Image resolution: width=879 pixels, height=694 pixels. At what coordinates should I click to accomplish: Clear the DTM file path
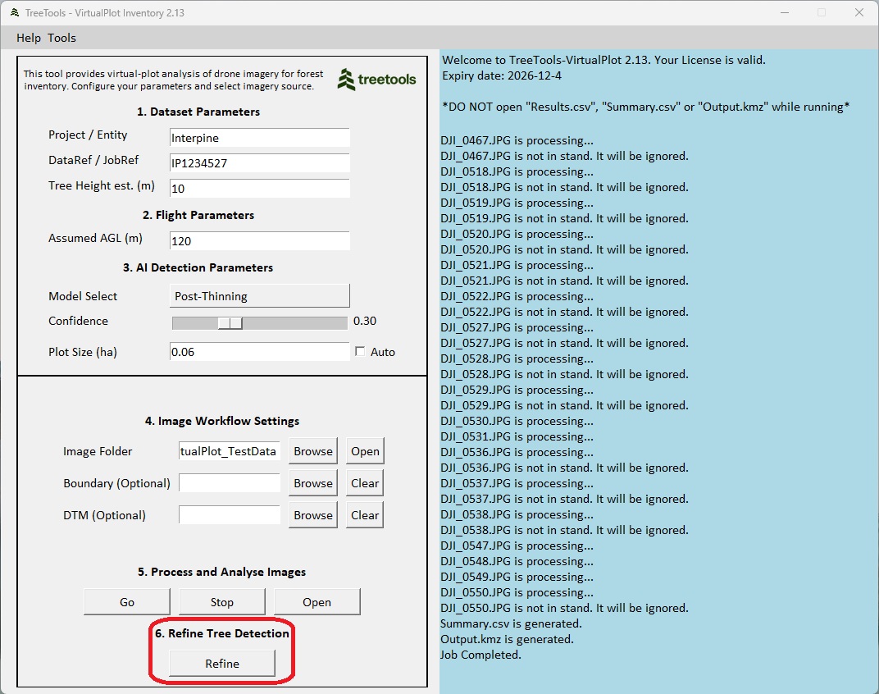tap(365, 515)
